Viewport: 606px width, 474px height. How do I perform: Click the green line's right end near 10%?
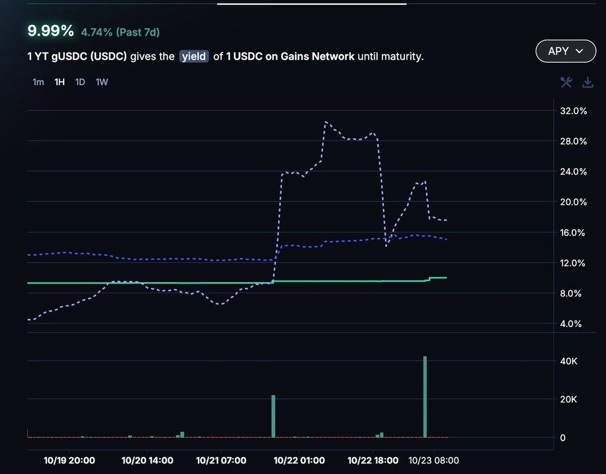point(445,277)
